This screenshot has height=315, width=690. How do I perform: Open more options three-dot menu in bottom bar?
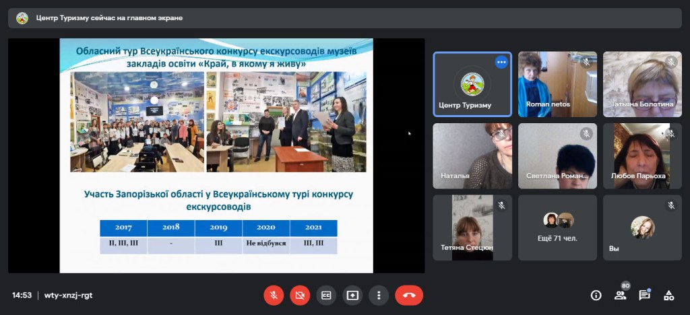[x=379, y=295]
